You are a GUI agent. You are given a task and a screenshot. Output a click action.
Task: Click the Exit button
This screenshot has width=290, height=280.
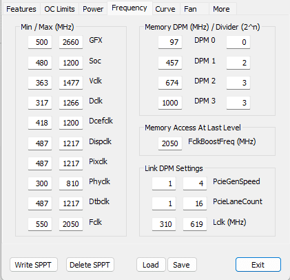point(258,265)
